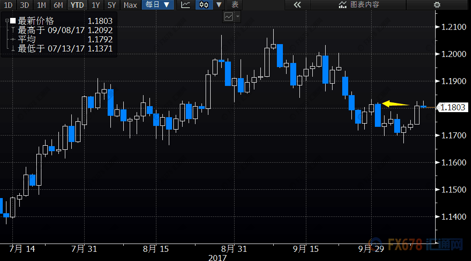Click 最高于 high marker icon in legend
Viewport: 471px width, 261px height.
13,30
